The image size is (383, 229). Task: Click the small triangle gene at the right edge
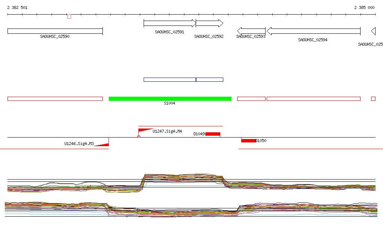pyautogui.click(x=373, y=31)
